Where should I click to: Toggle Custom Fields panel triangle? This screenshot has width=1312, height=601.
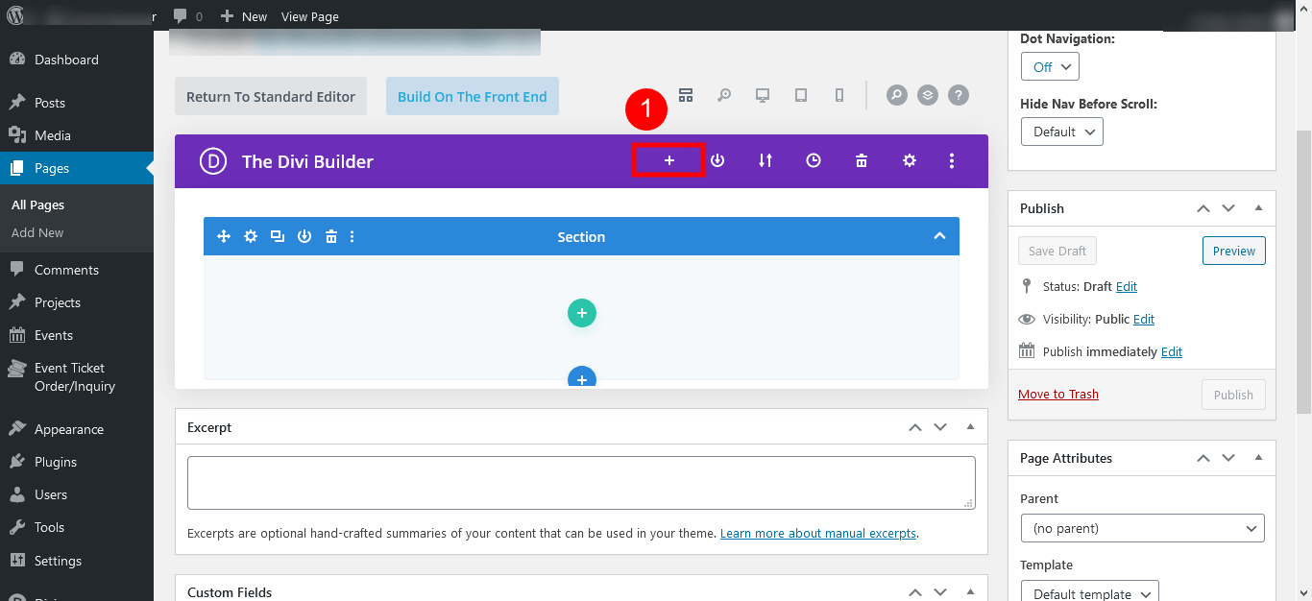(x=970, y=592)
